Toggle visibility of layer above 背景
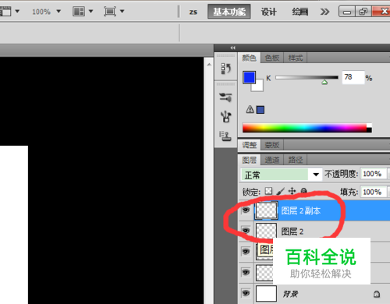The height and width of the screenshot is (304, 390). (x=246, y=272)
